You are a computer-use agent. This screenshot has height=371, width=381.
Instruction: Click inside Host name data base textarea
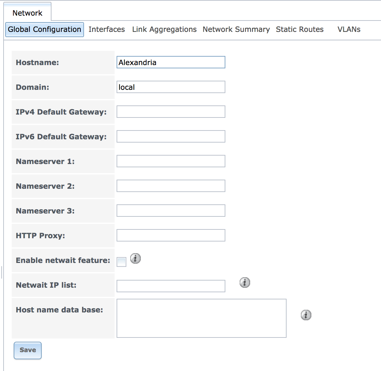click(201, 318)
